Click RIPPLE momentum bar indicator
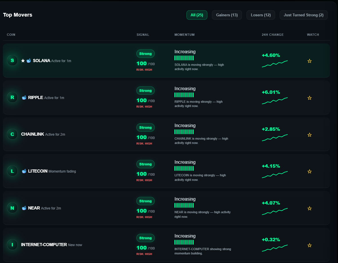The width and height of the screenshot is (338, 263). coord(184,95)
